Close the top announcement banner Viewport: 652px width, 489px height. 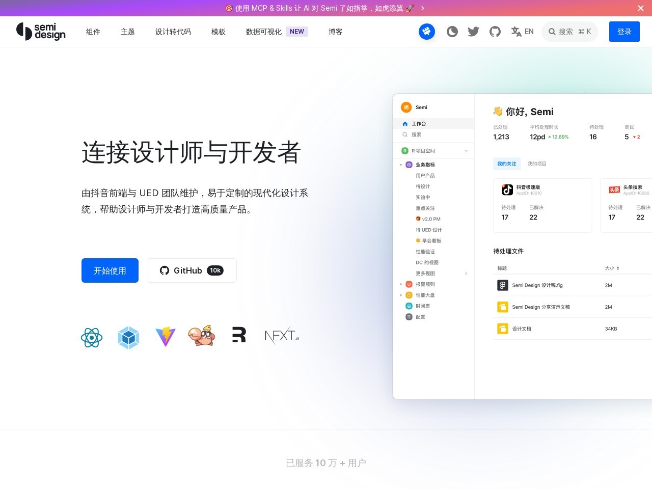pos(641,8)
